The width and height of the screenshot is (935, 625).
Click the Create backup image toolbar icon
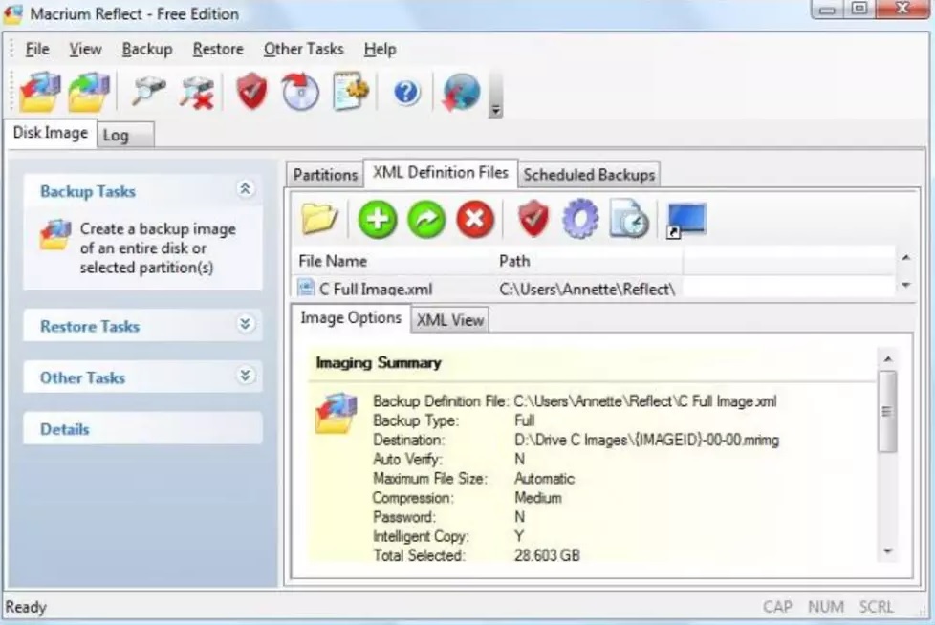coord(40,93)
